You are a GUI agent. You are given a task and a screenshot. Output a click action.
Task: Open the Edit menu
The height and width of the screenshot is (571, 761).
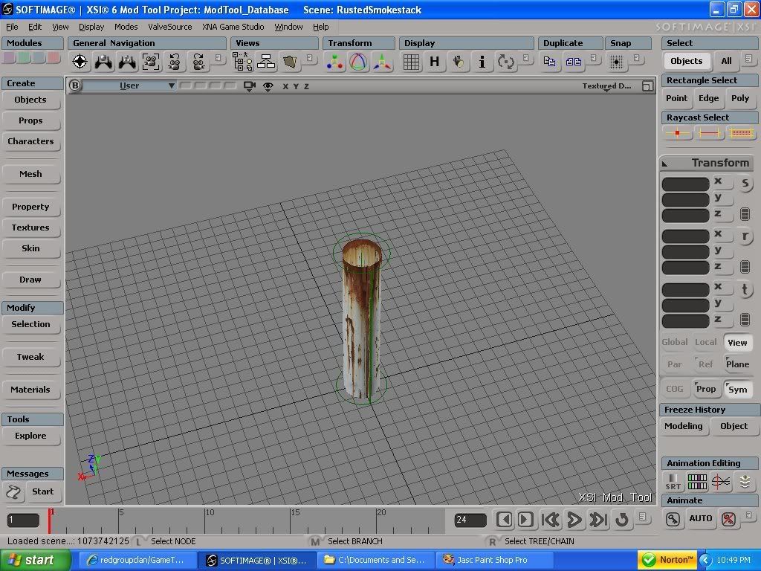34,27
